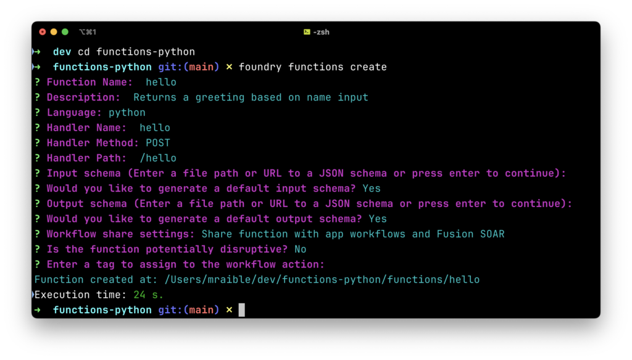
Task: Click the ⌥⌘1 shortcut label in title bar
Action: (88, 32)
